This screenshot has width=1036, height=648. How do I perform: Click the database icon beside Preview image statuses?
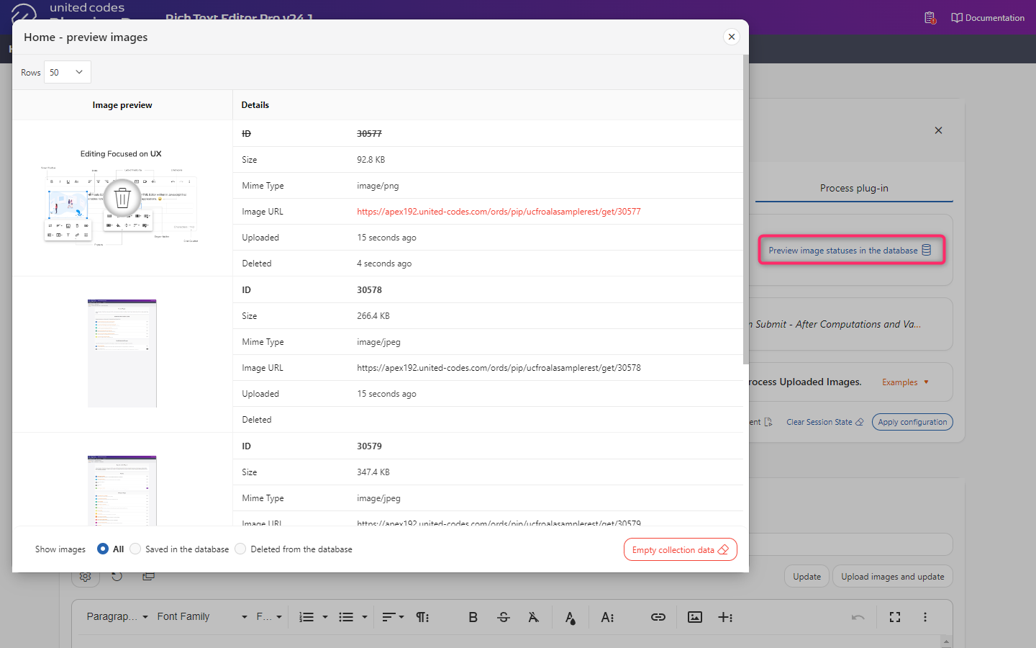927,251
